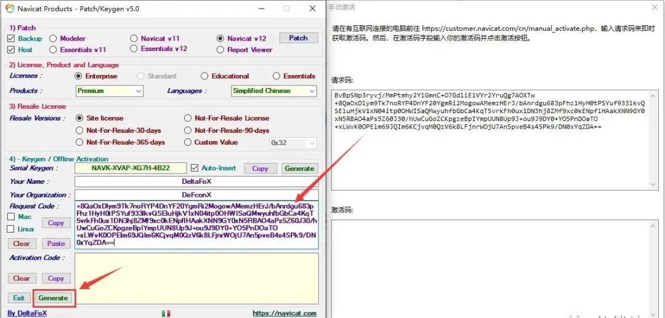Screen dimensions: 665x318
Task: Toggle the Linux checkbox
Action: pos(12,229)
